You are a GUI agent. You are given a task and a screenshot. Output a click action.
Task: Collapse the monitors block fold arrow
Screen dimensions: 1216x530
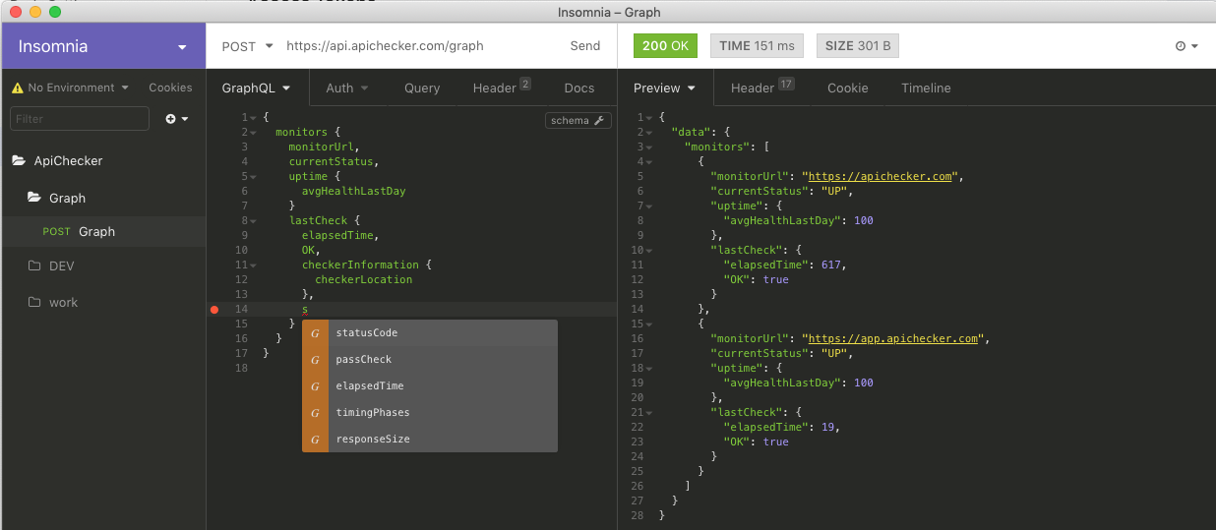253,133
